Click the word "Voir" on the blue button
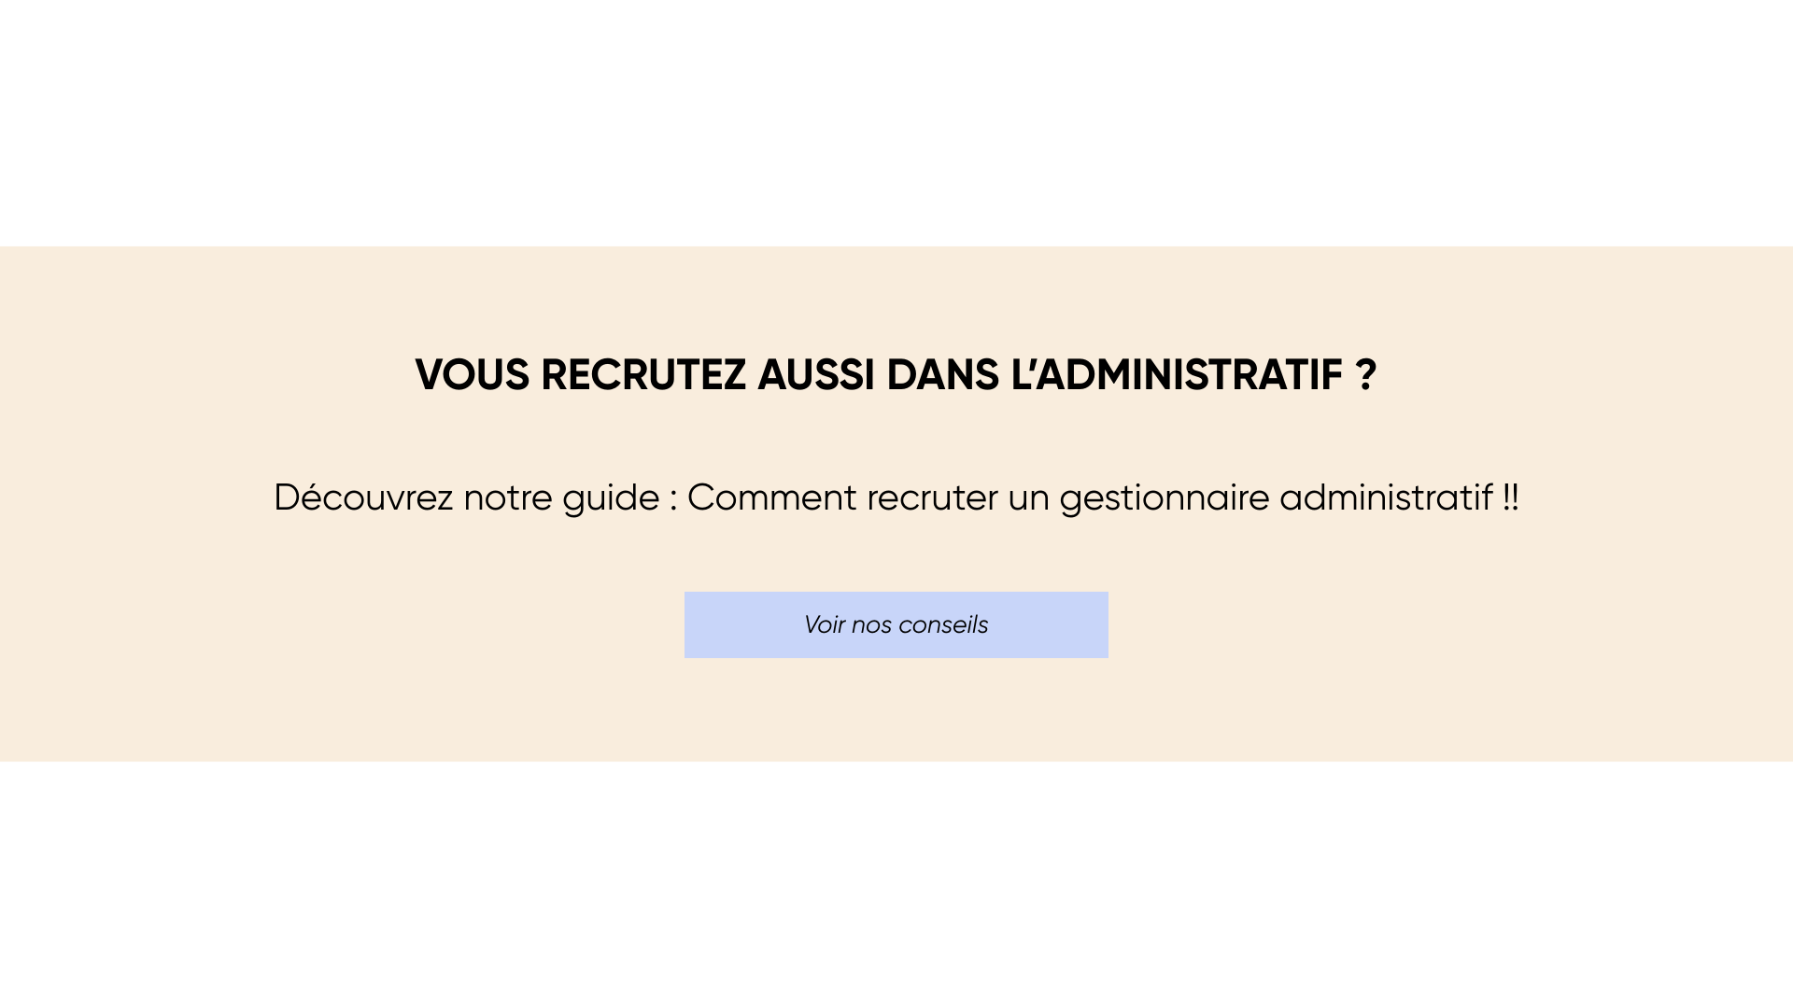Image resolution: width=1793 pixels, height=1008 pixels. 824,624
